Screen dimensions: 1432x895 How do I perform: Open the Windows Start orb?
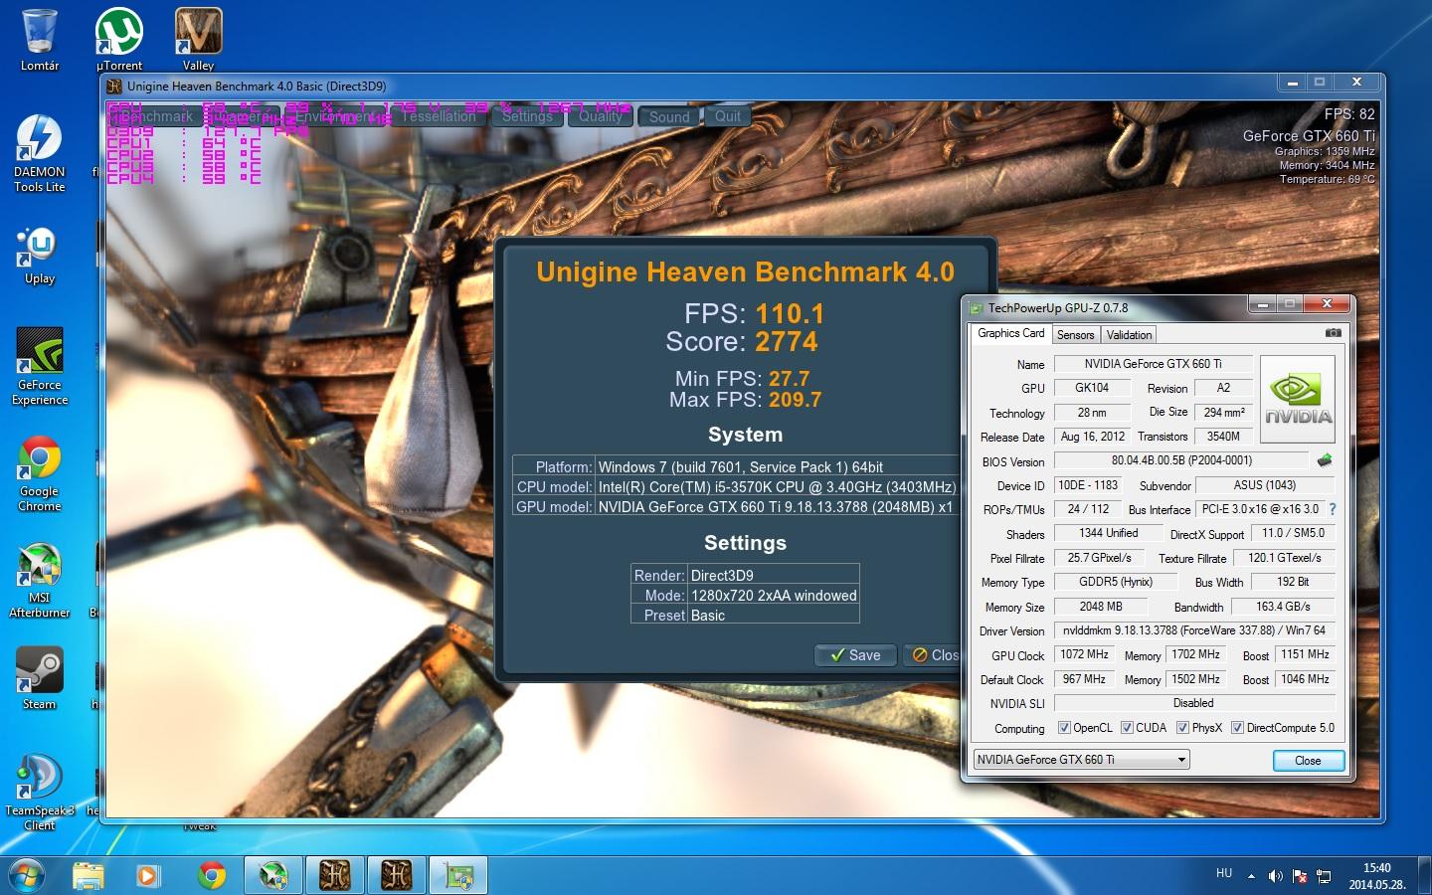pos(27,876)
